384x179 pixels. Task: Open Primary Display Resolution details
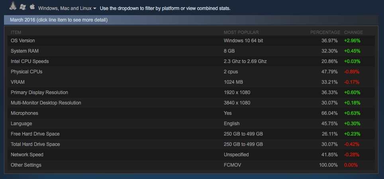click(x=191, y=92)
